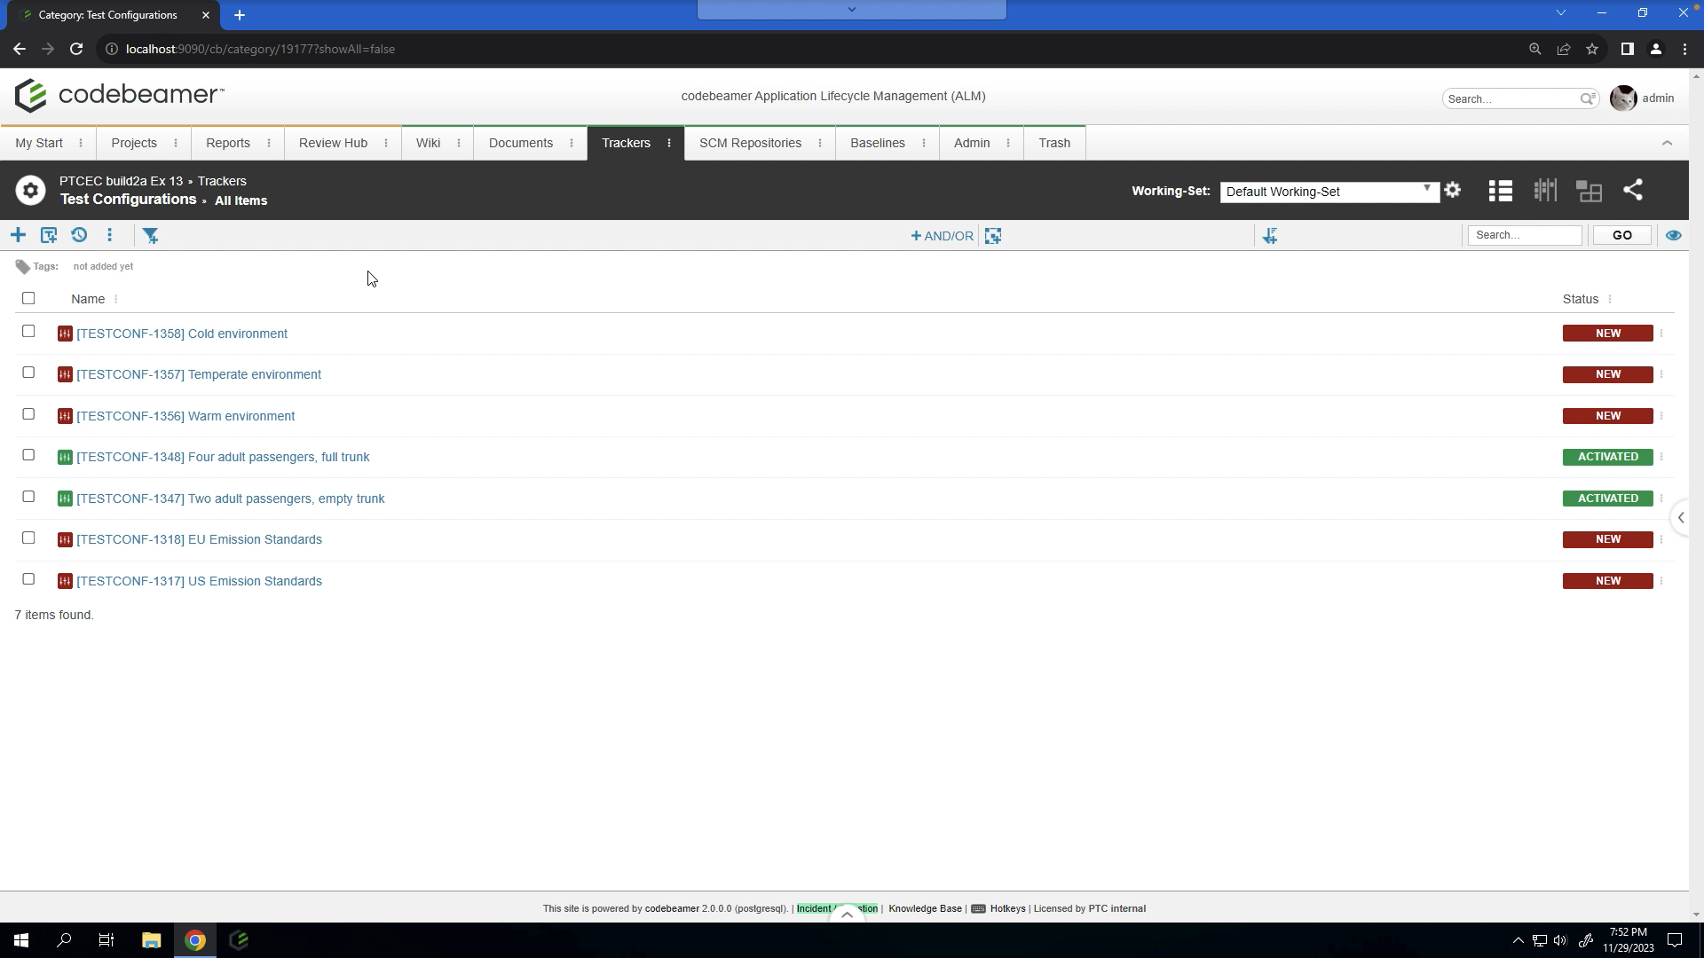This screenshot has height=958, width=1704.
Task: Open the Review Hub tab
Action: 333,143
